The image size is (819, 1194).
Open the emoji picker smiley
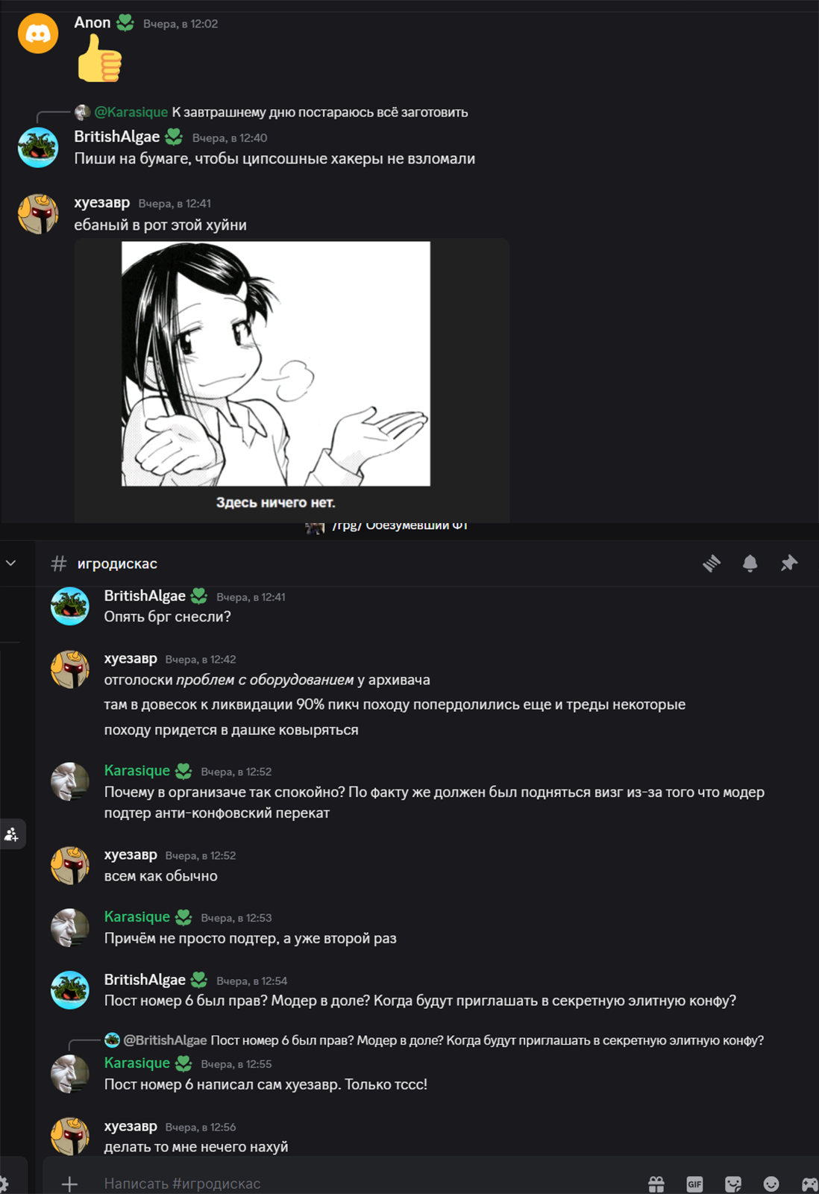click(x=771, y=1184)
